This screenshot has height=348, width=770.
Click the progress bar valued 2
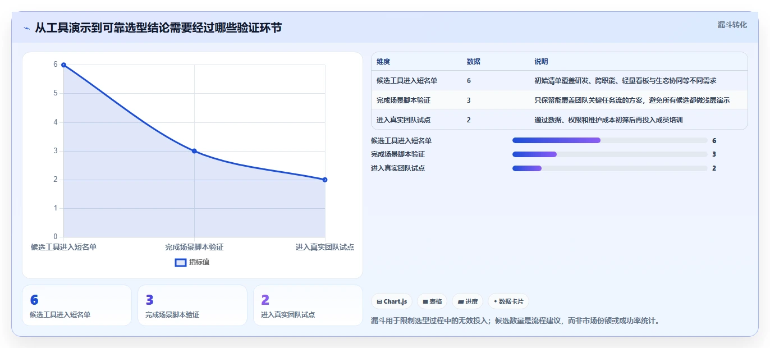coord(609,168)
